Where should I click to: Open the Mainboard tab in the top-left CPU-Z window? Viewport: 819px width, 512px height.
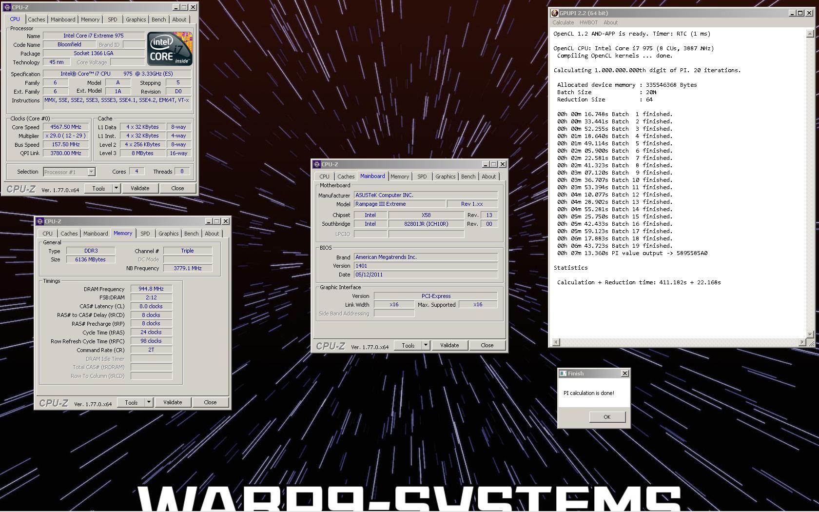click(x=63, y=20)
